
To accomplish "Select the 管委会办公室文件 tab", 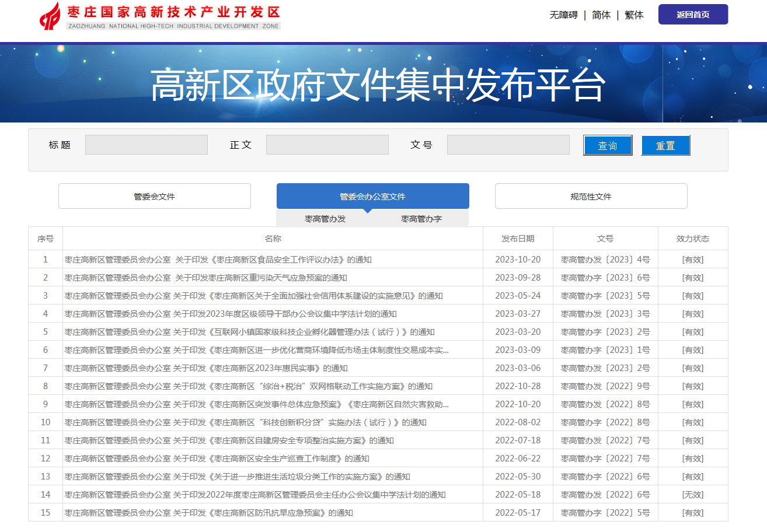I will [373, 197].
